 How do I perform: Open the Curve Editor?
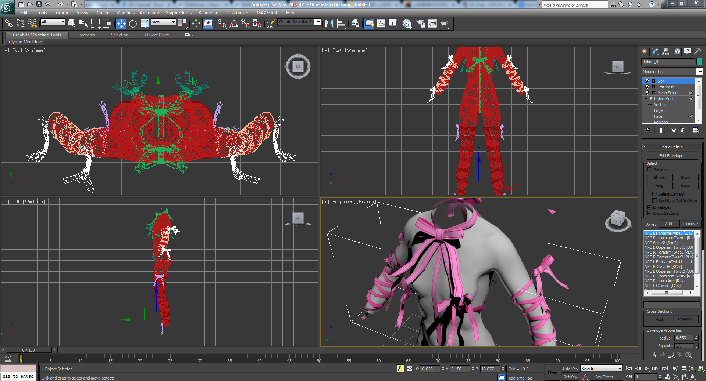pos(381,23)
